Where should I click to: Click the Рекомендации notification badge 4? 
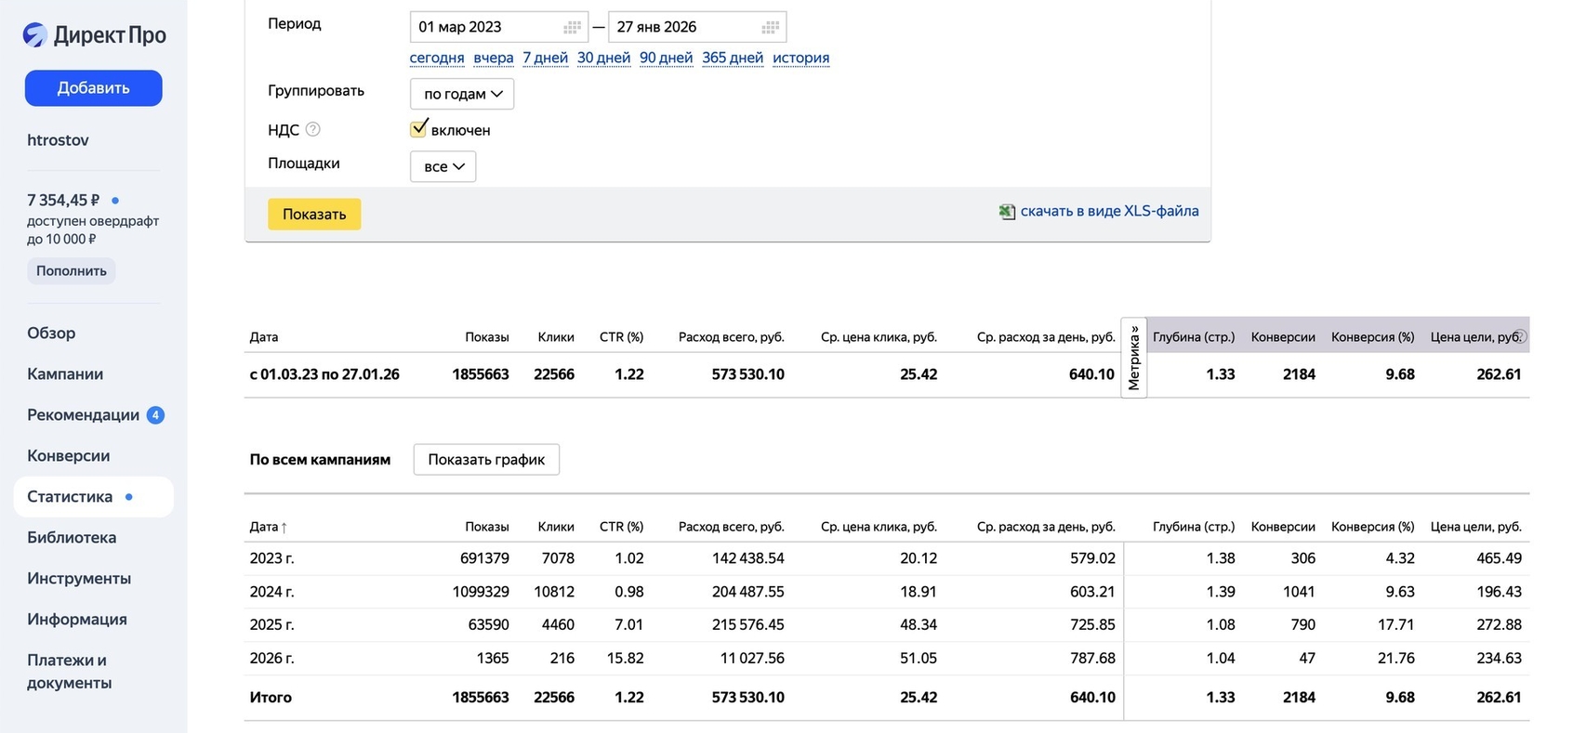(156, 415)
